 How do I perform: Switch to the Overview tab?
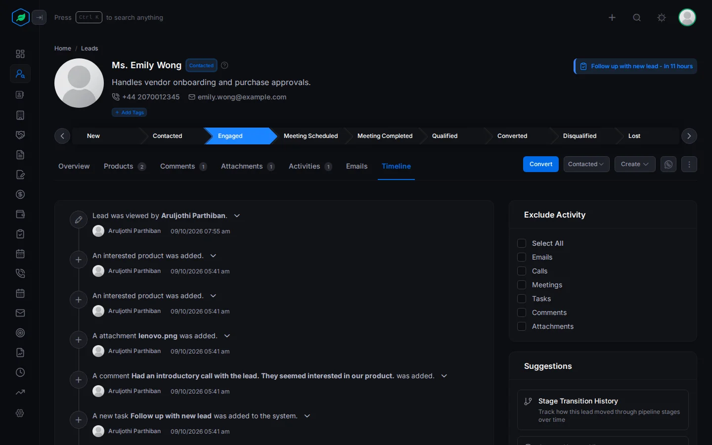(74, 166)
